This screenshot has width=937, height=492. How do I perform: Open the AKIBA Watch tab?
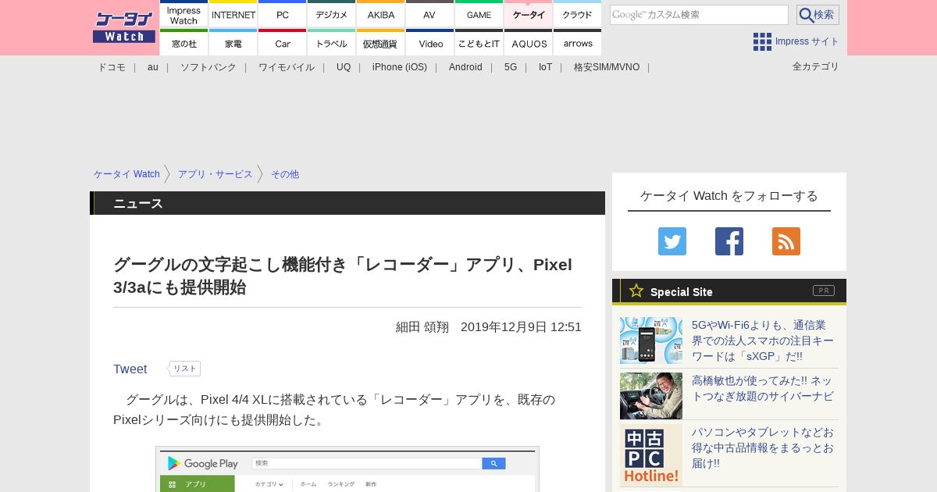point(381,15)
